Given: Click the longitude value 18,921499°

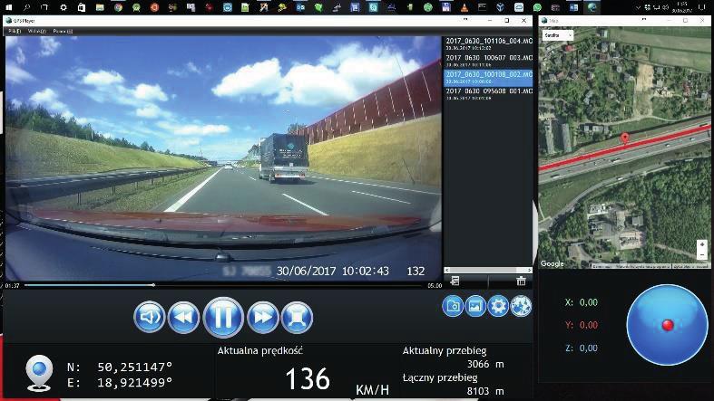Looking at the screenshot, I should pyautogui.click(x=135, y=382).
